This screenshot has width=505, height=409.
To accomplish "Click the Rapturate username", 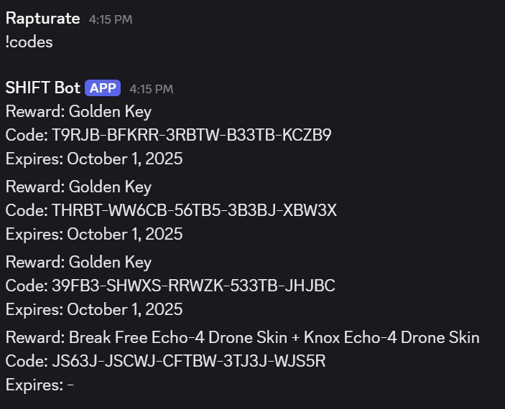I will tap(42, 19).
